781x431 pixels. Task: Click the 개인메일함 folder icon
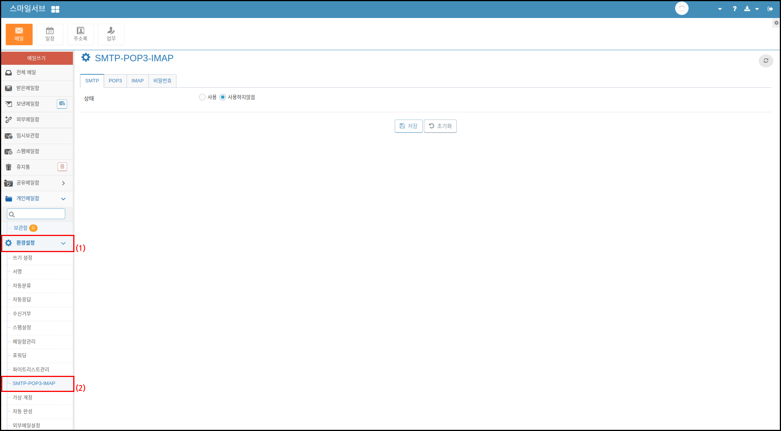click(8, 198)
